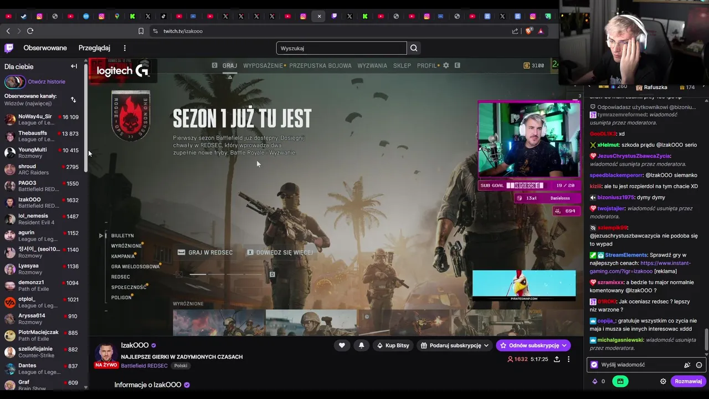This screenshot has width=709, height=399.
Task: Click the Polski language tag
Action: (x=181, y=366)
